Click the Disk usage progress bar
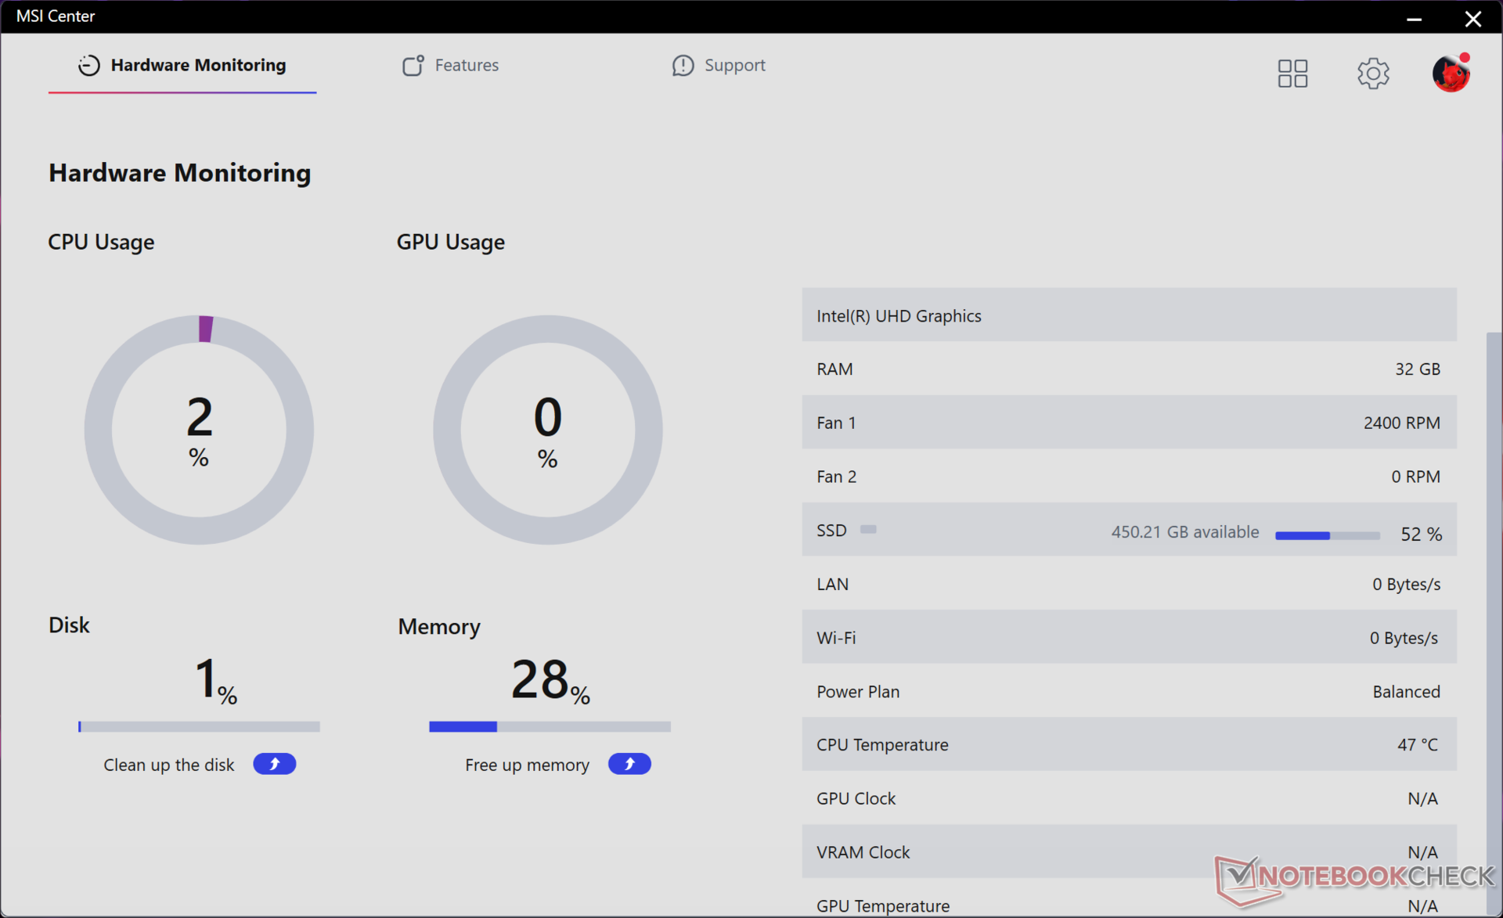 [199, 727]
